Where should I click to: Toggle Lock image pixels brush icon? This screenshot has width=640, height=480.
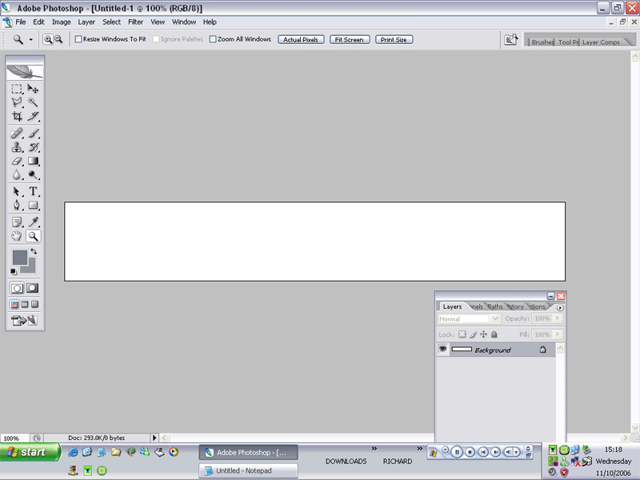tap(473, 334)
